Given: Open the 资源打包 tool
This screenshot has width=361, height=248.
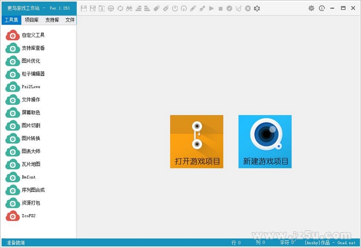Looking at the screenshot, I should click(23, 203).
